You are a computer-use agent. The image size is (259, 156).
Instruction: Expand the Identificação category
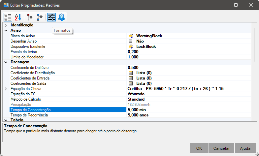[x=6, y=25]
